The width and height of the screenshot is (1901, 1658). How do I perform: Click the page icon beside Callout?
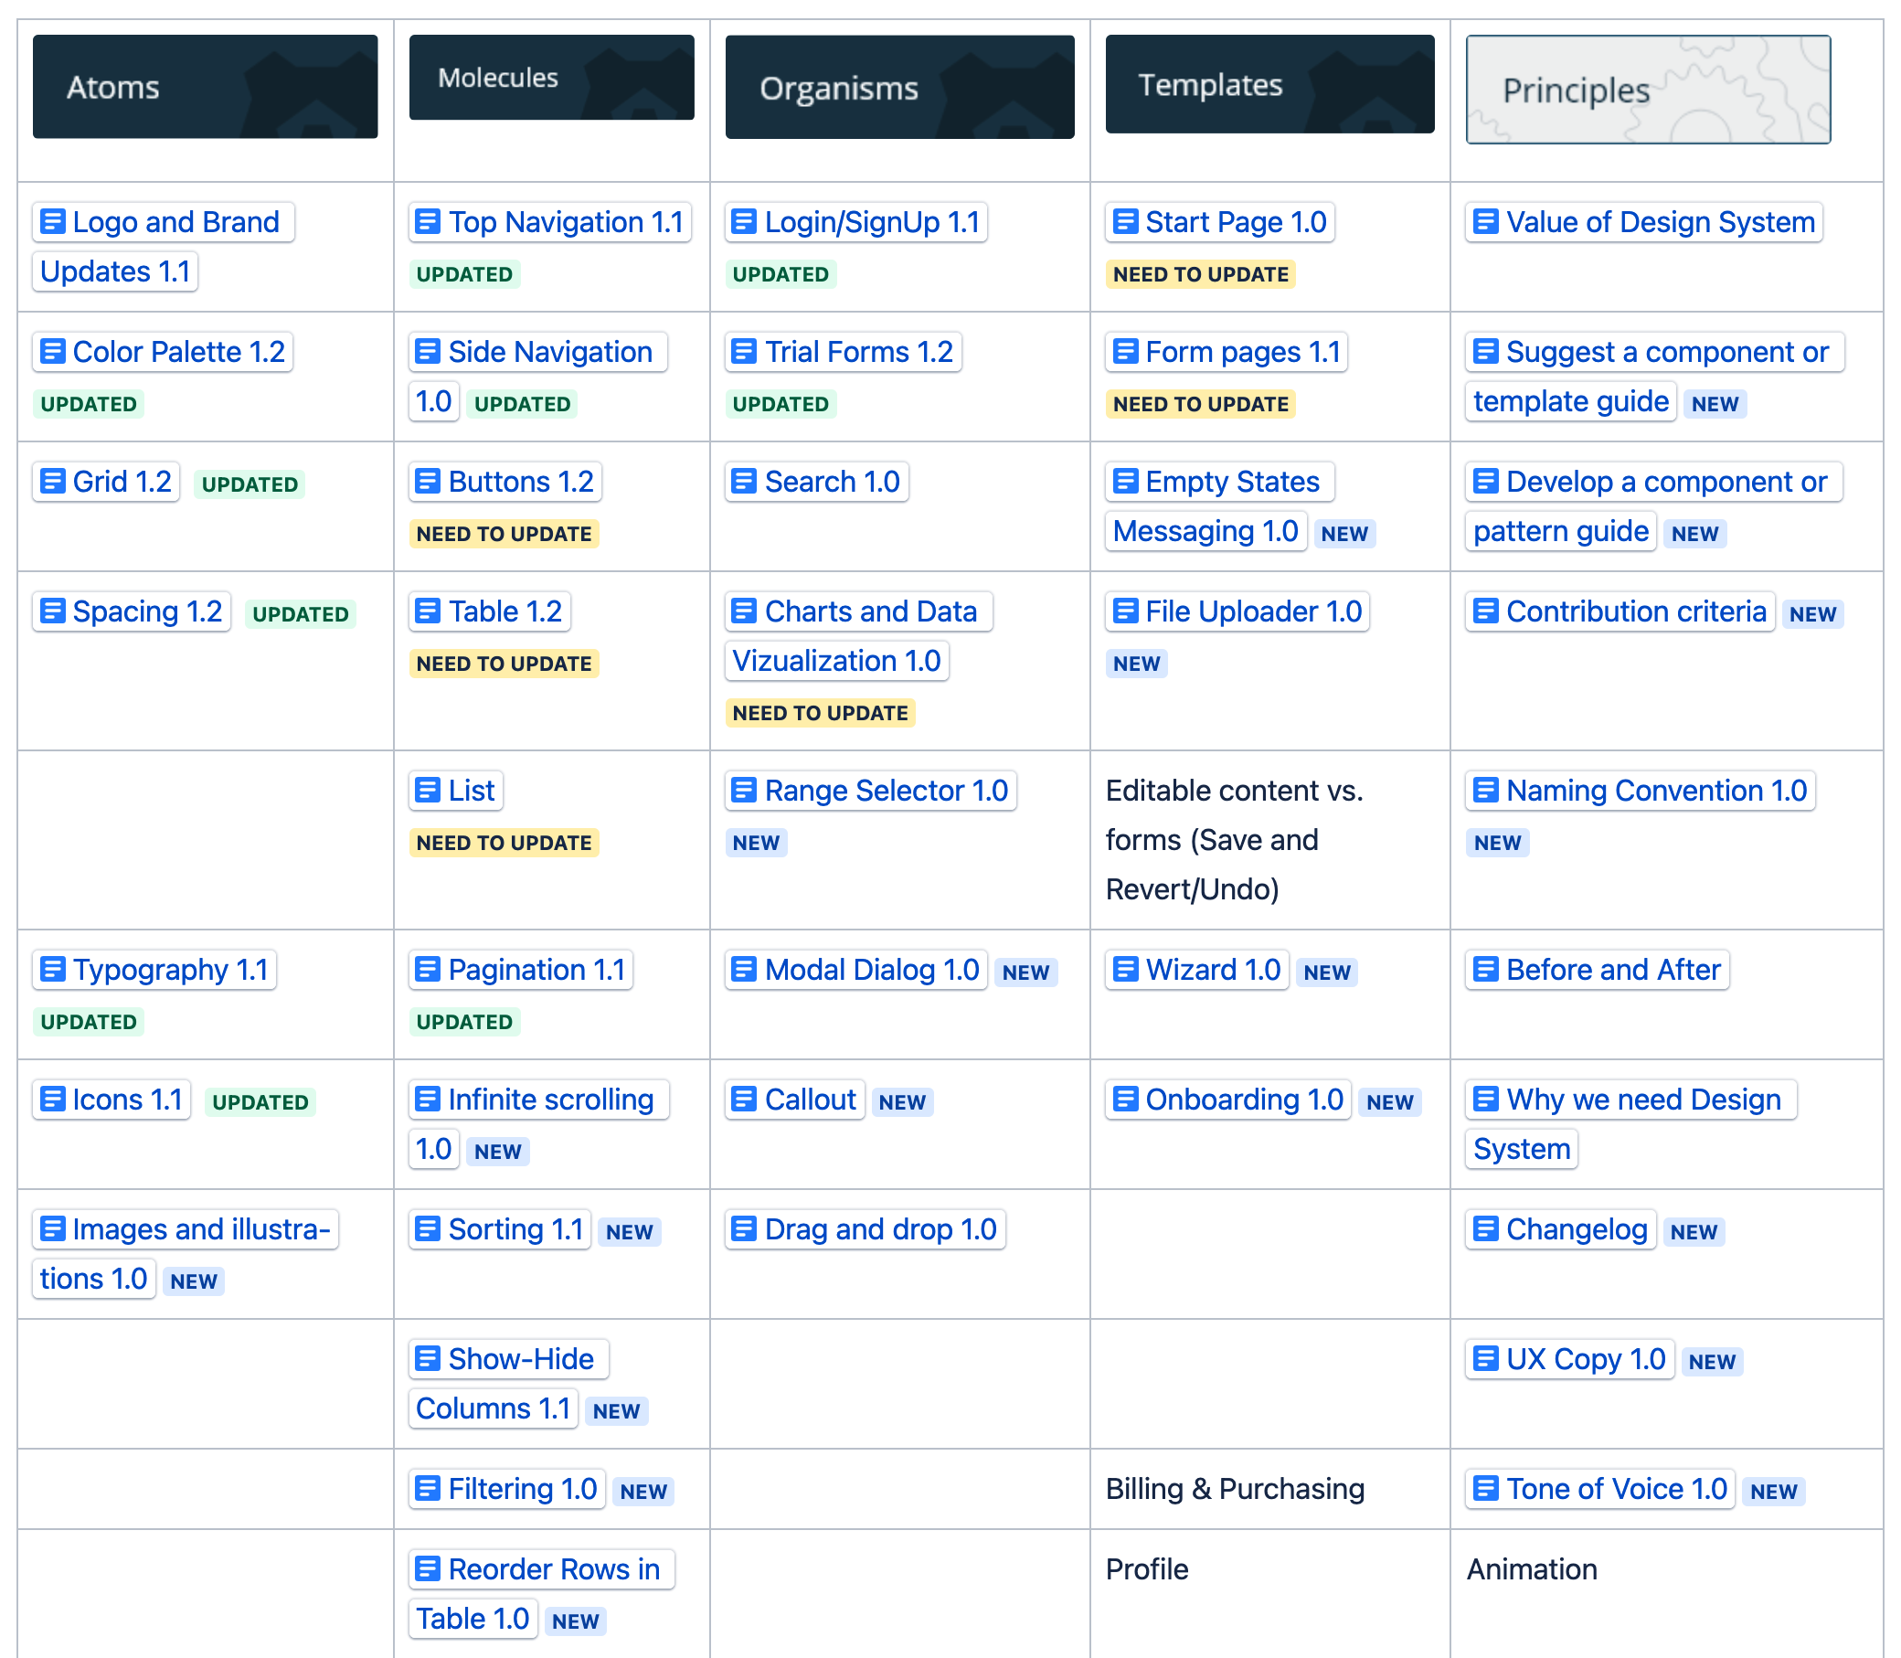point(744,1100)
